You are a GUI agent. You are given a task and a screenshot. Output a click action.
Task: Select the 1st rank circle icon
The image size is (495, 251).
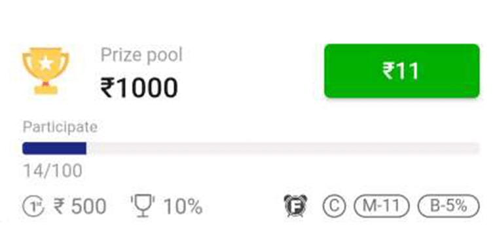pos(33,207)
